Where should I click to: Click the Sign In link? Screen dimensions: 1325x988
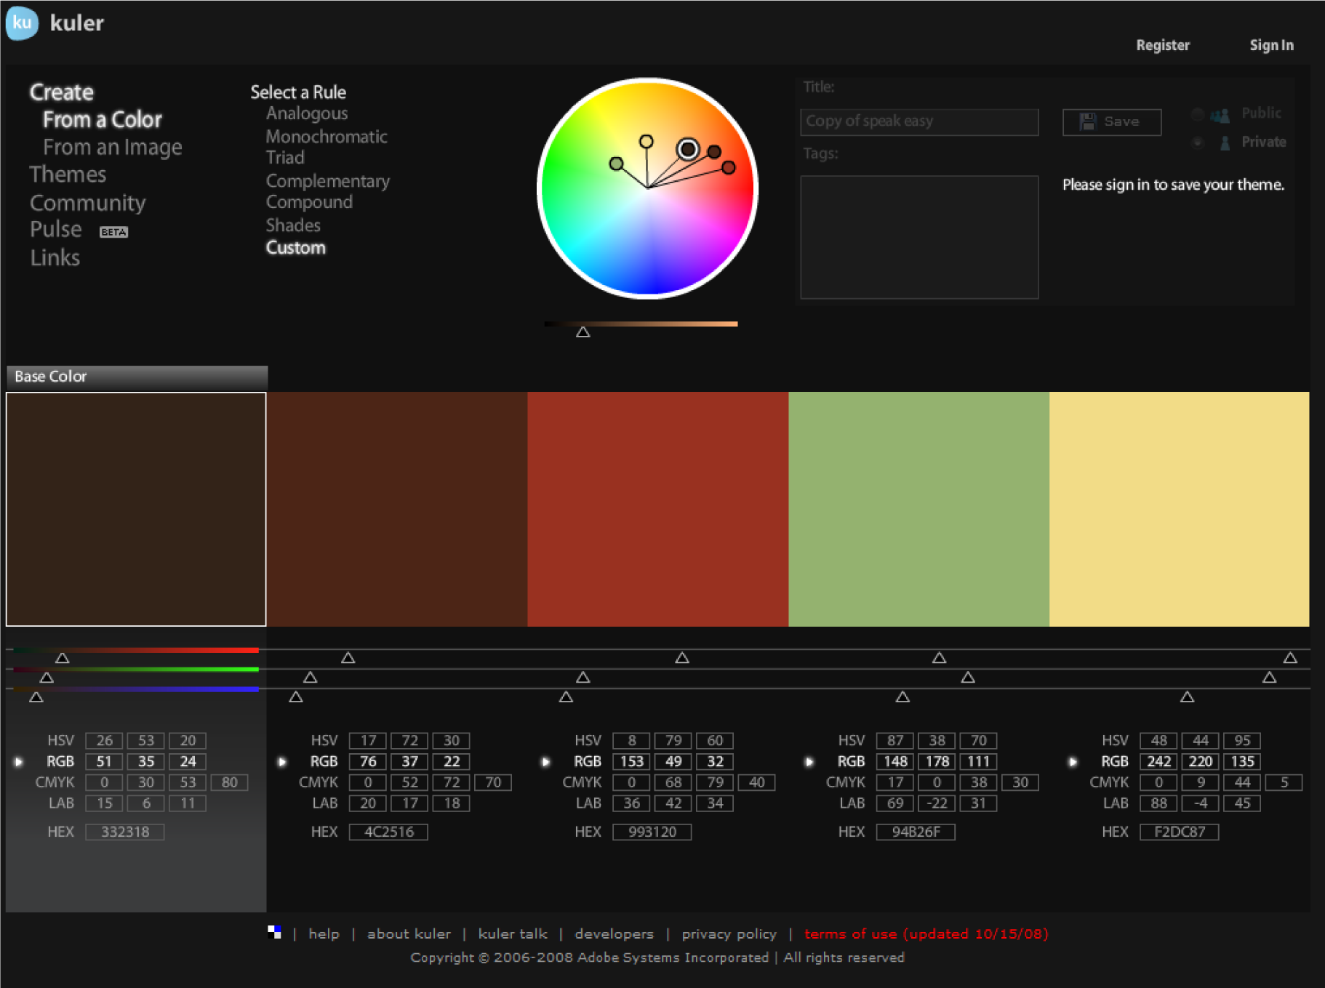tap(1271, 45)
